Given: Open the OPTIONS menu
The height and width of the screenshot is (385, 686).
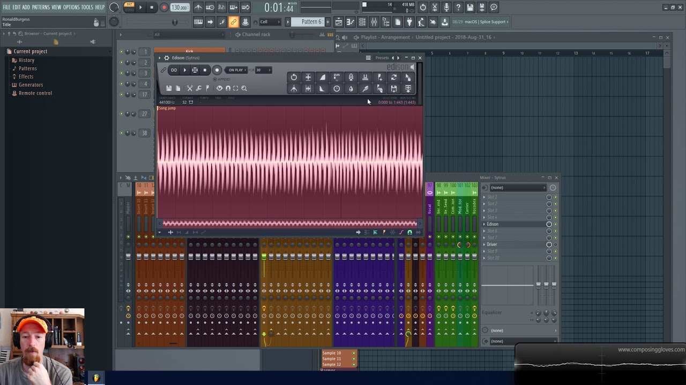Looking at the screenshot, I should pyautogui.click(x=71, y=7).
